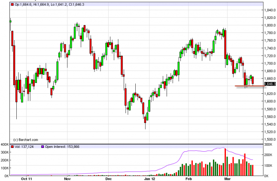
Task: Click the 1,600.0 price axis label
Action: [x=270, y=101]
